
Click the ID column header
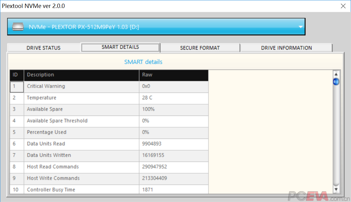coord(17,75)
